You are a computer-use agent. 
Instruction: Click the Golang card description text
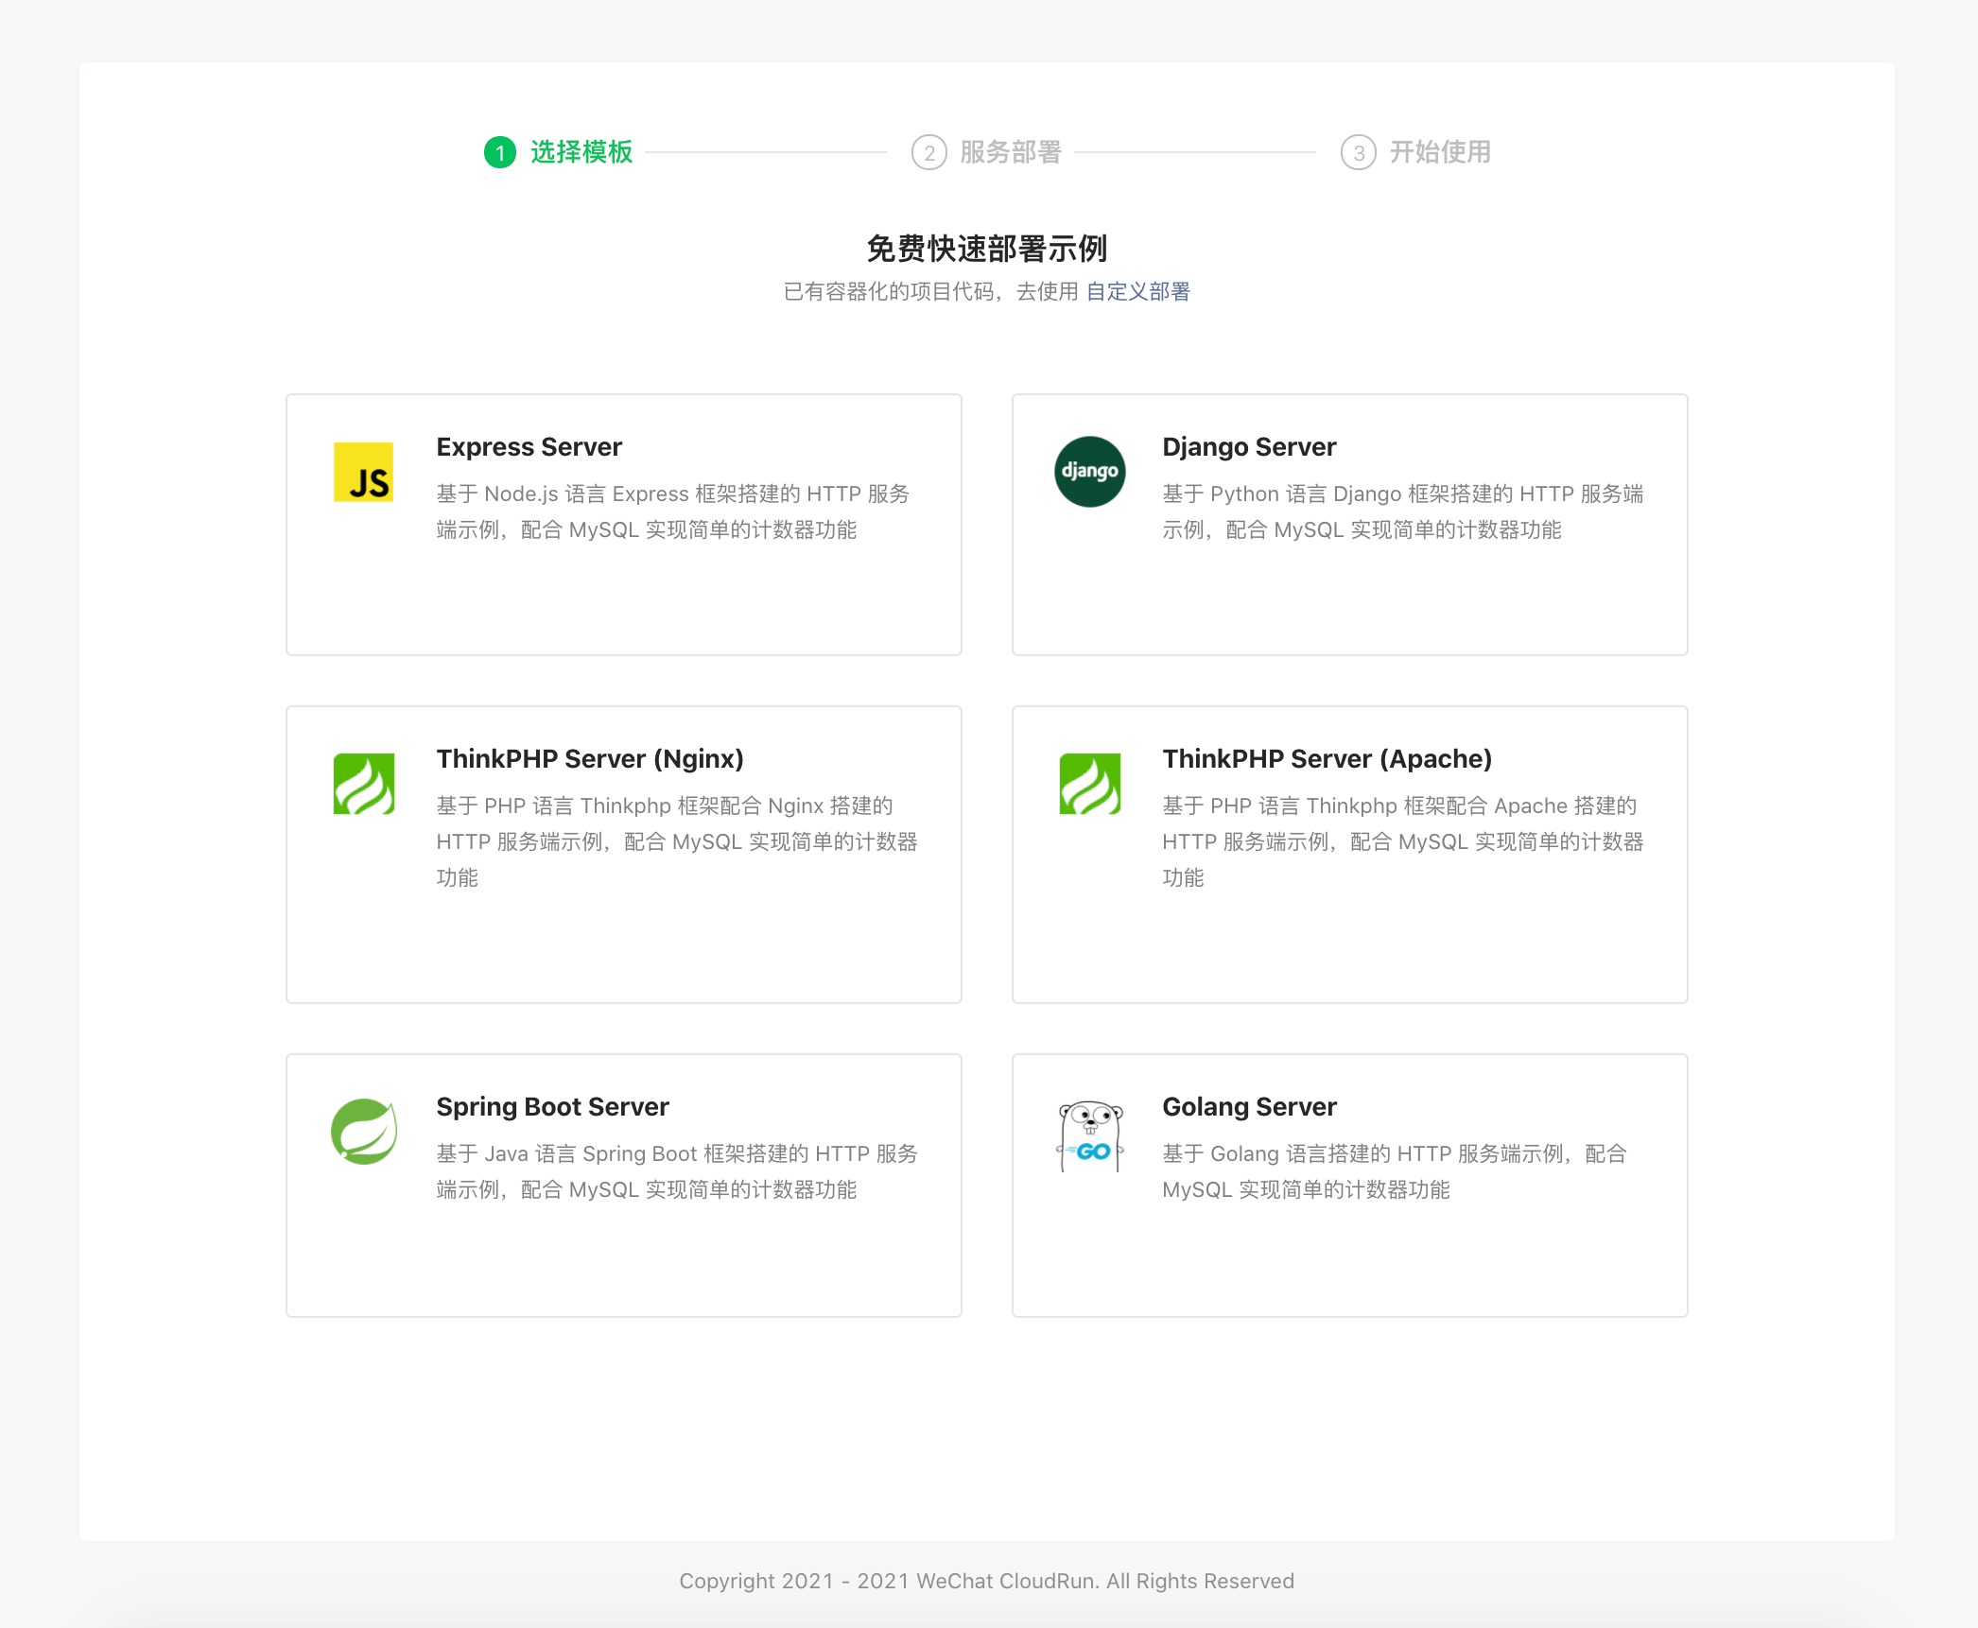pos(1394,1171)
